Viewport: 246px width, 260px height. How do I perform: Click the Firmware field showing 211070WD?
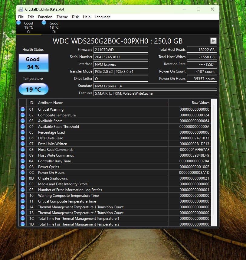121,50
